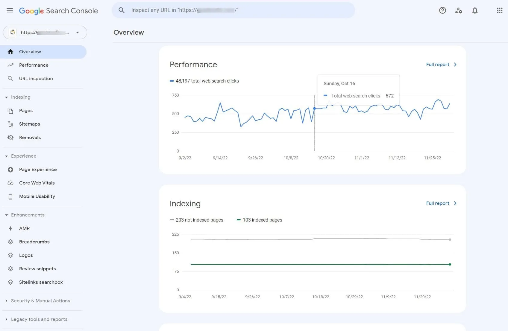Image resolution: width=508 pixels, height=331 pixels.
Task: Click the not indexed pages gray endpoint dot
Action: point(450,240)
